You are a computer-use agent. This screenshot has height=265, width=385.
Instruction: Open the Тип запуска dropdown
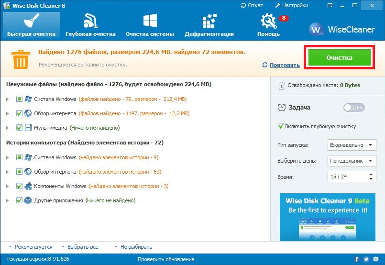(x=352, y=145)
